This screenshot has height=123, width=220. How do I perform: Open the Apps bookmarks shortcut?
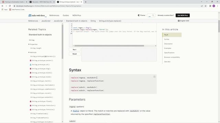pyautogui.click(x=4, y=10)
